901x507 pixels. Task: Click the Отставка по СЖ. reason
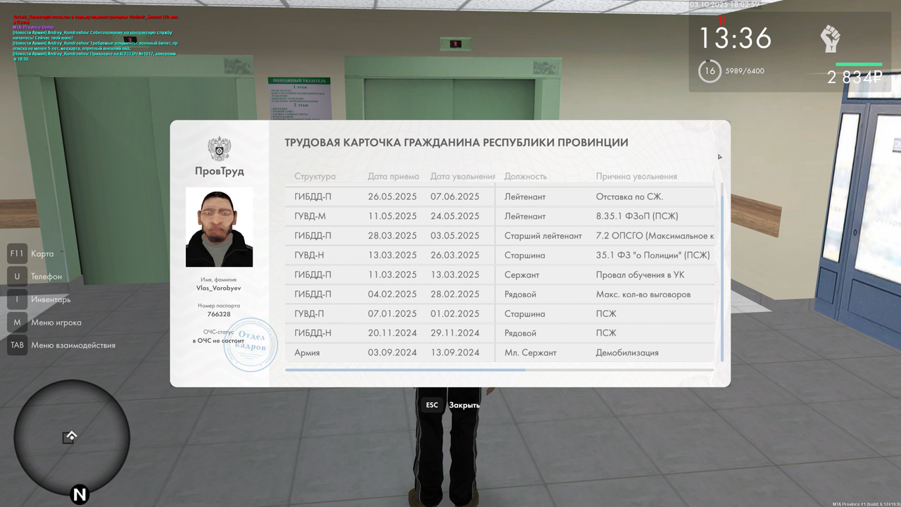tap(629, 196)
